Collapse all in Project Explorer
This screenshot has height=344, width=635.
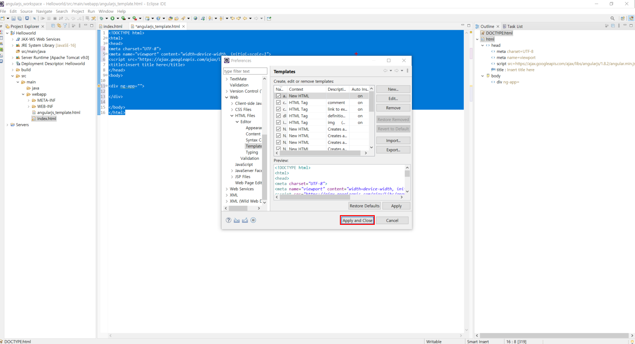53,26
